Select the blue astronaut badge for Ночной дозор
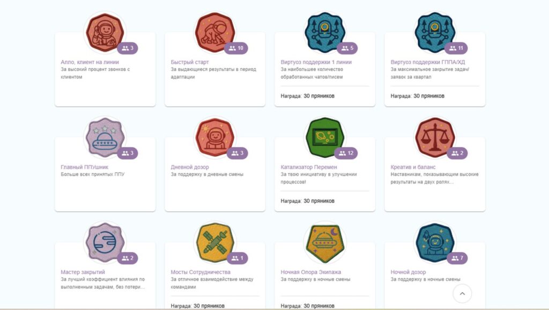The height and width of the screenshot is (310, 549). [434, 242]
